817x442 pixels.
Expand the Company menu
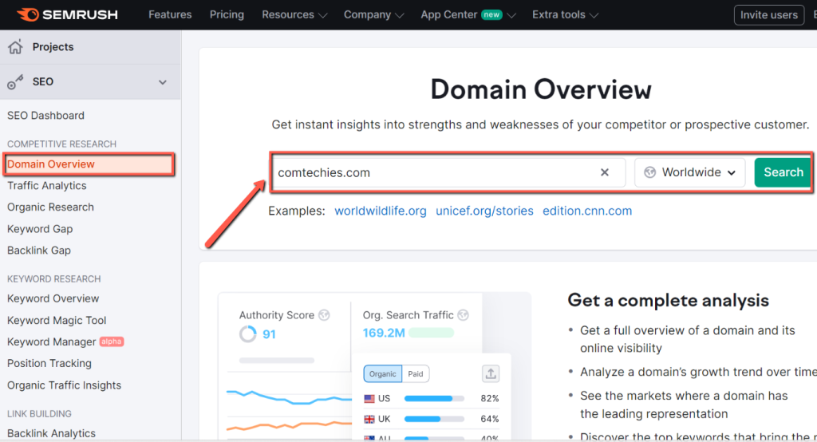(373, 14)
